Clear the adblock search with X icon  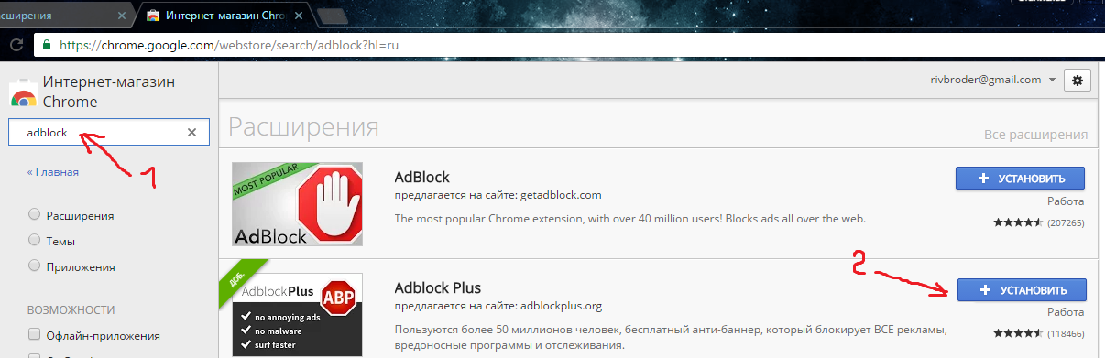click(191, 133)
